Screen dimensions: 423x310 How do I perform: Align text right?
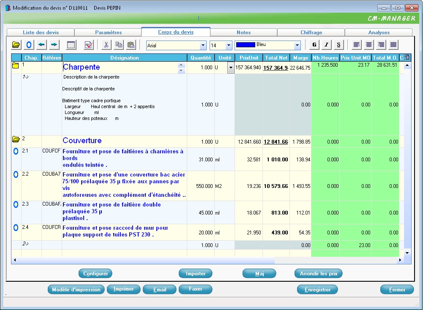[x=381, y=45]
